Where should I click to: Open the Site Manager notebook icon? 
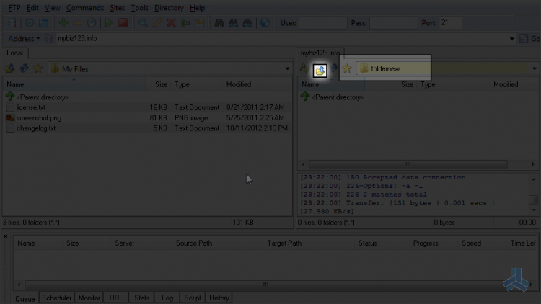coord(12,23)
